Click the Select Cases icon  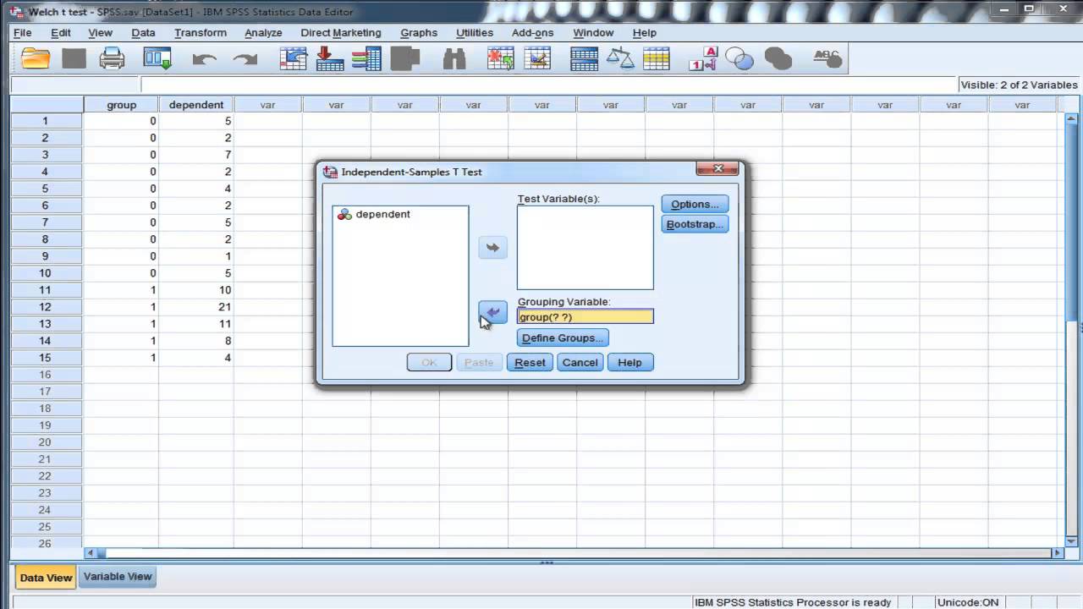657,58
